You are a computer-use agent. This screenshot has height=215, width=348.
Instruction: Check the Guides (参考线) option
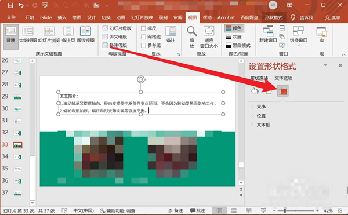pos(143,45)
